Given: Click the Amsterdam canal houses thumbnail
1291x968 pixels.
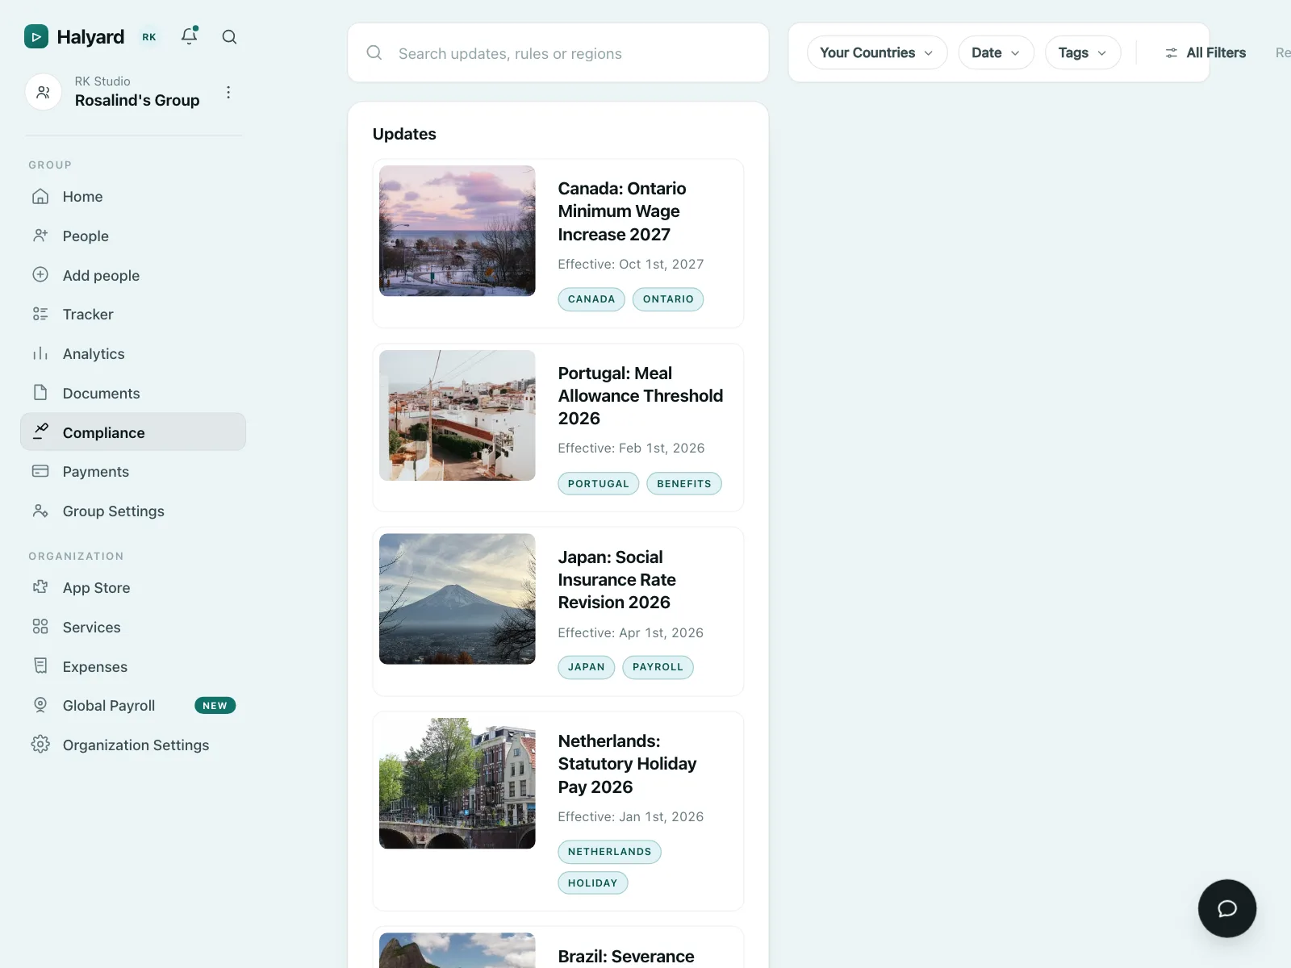Looking at the screenshot, I should (457, 783).
